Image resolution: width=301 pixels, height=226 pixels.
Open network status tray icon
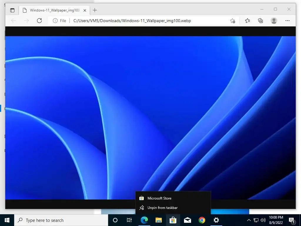256,220
